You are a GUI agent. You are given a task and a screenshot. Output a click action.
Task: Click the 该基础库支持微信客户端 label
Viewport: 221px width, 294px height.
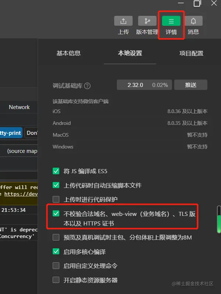[x=81, y=101]
